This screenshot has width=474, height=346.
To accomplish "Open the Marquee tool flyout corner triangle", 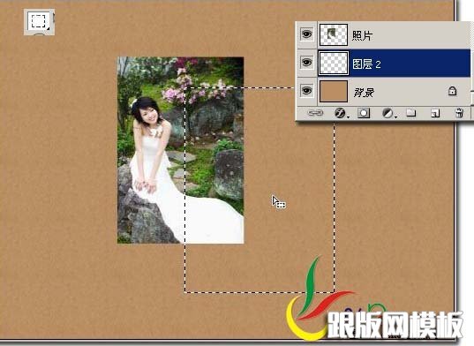I will tap(48, 29).
